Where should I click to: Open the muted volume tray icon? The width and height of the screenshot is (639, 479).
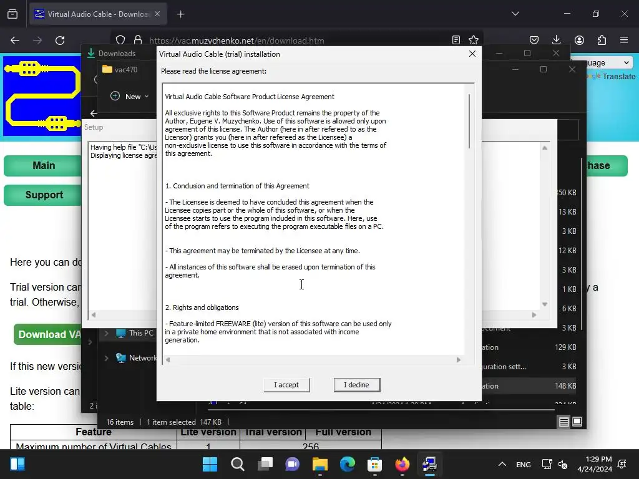[563, 464]
